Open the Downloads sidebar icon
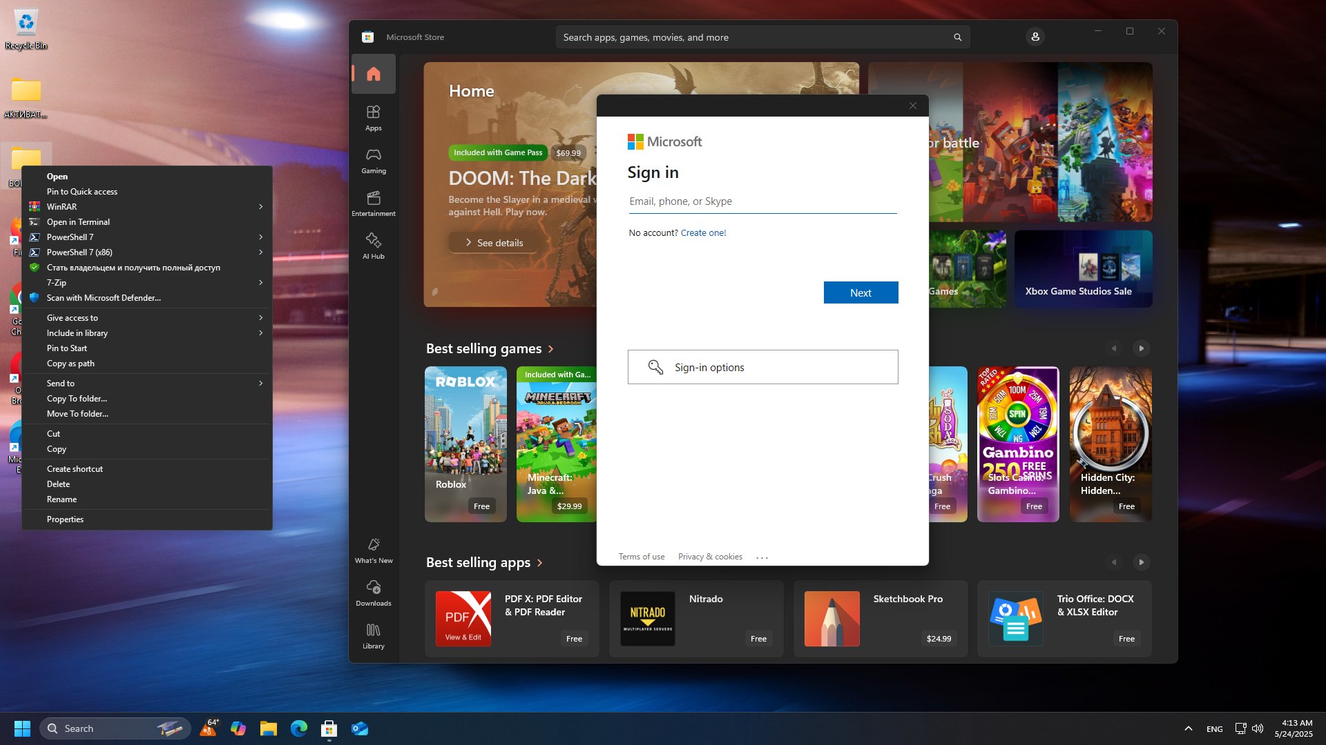 [x=373, y=593]
